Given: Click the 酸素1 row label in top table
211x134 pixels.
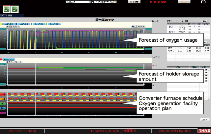Looking at the screenshot, I should (172, 27).
